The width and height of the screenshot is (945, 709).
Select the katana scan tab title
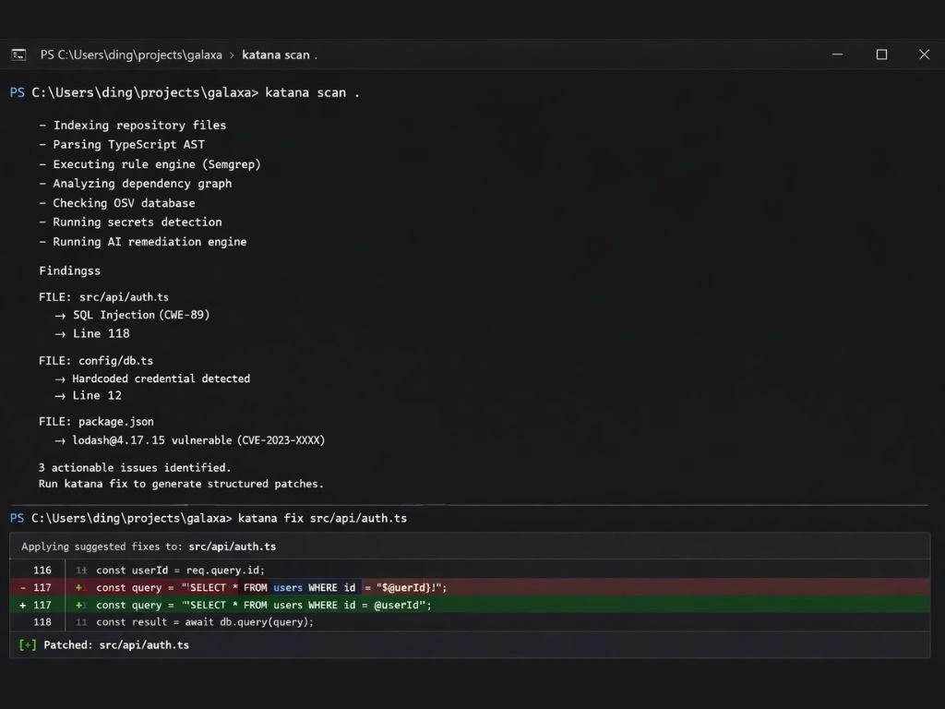coord(278,54)
